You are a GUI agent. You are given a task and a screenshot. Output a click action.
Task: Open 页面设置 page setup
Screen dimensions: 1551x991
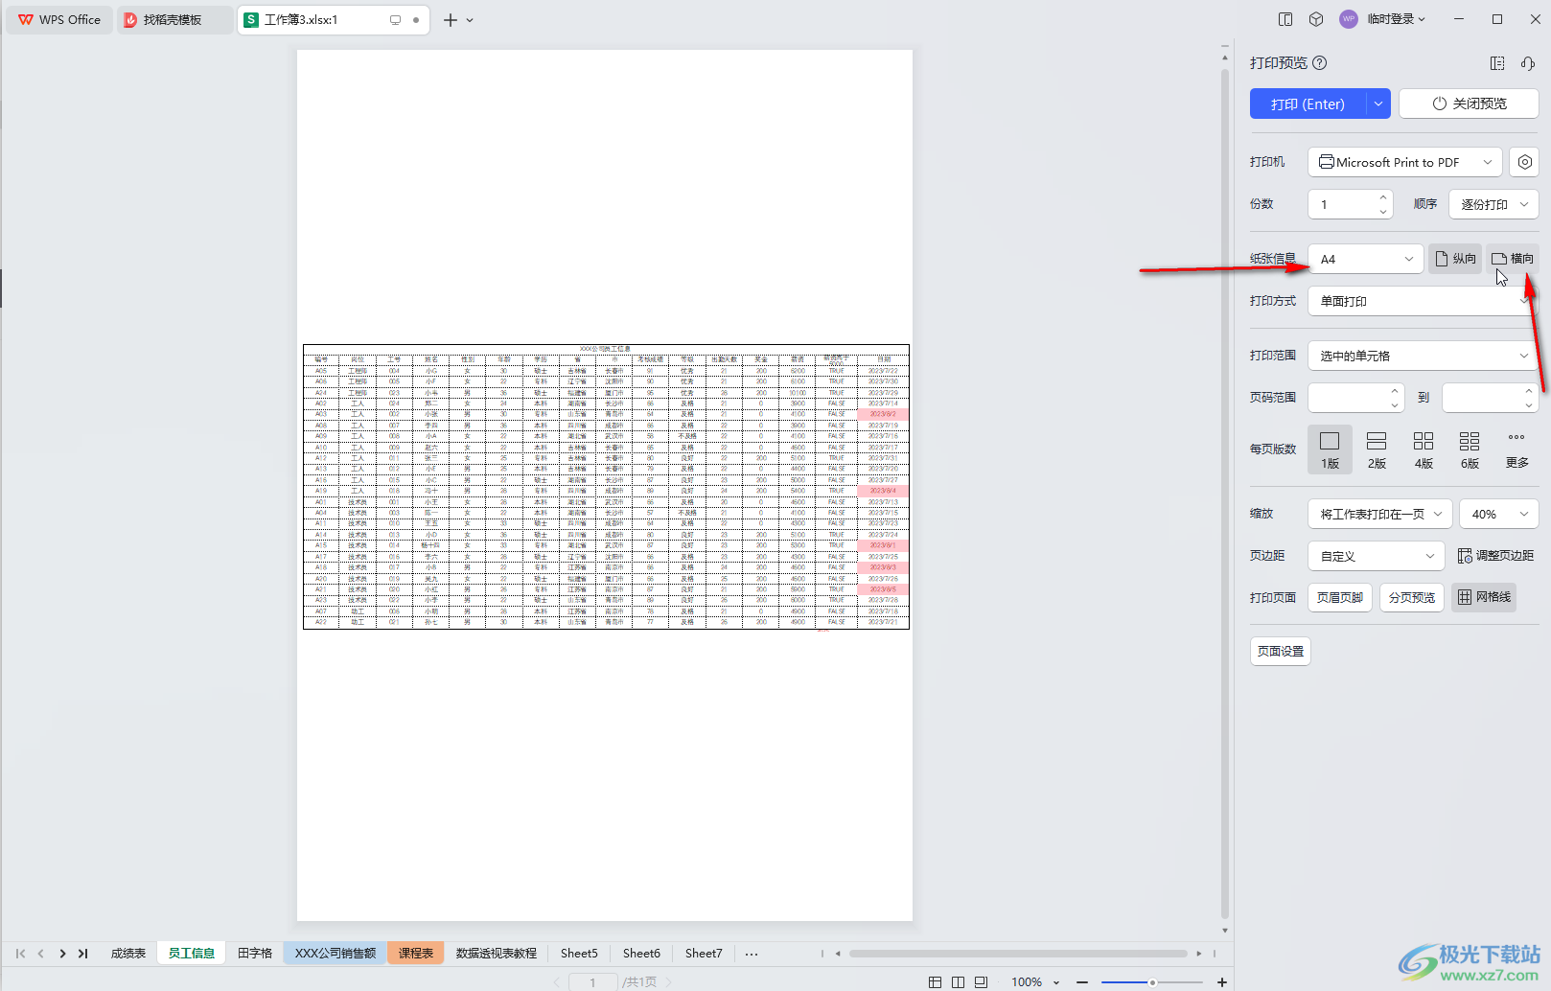(x=1281, y=651)
